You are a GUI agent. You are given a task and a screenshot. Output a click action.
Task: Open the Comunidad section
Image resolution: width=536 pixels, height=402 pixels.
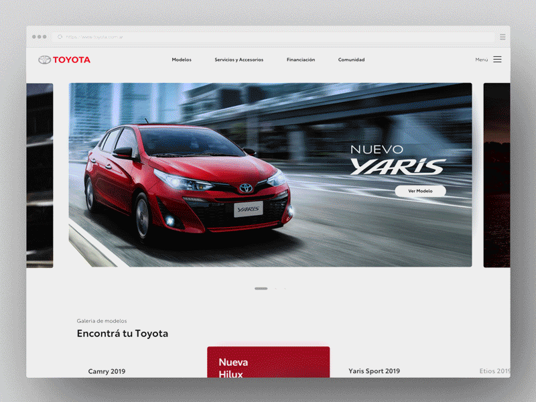pos(351,60)
